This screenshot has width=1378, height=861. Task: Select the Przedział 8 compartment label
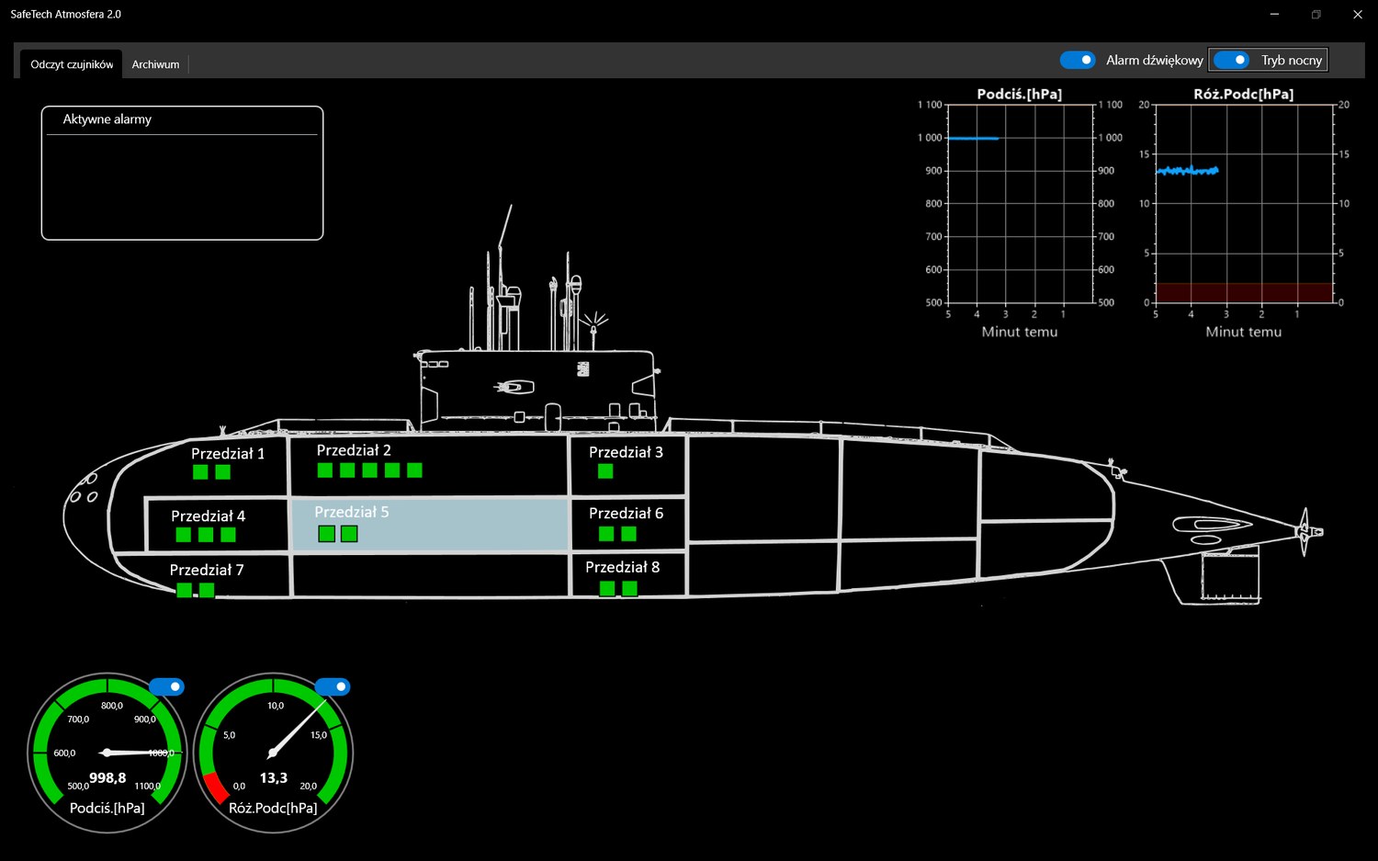point(622,567)
